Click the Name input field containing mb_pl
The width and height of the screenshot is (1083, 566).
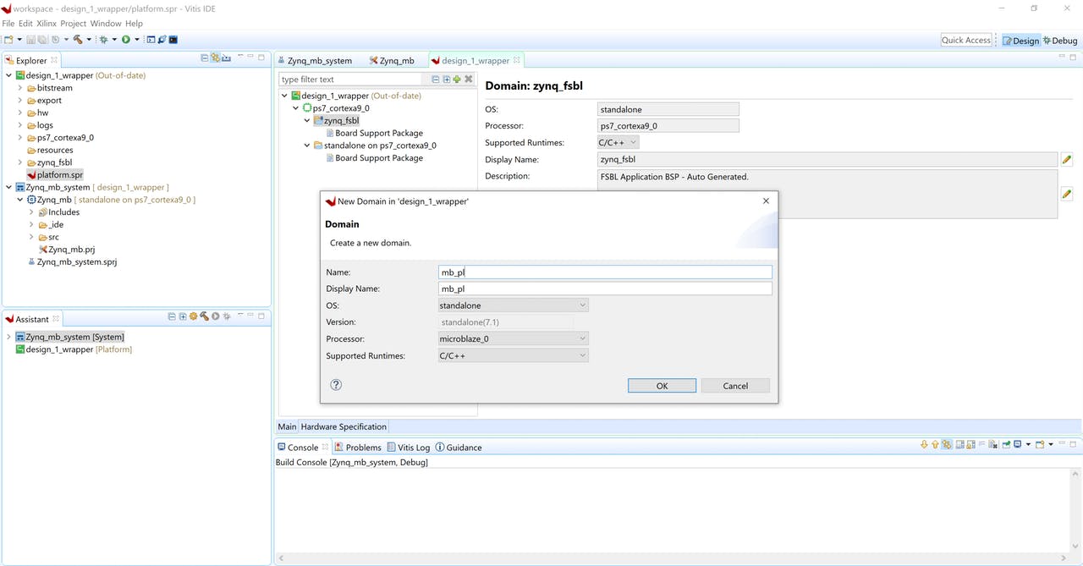click(x=604, y=272)
